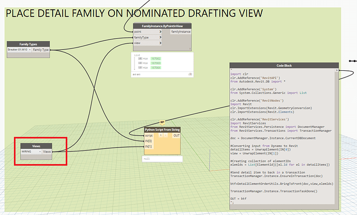Click the TransactionTaskDone() code line
This screenshot has width=357, height=215.
click(274, 191)
